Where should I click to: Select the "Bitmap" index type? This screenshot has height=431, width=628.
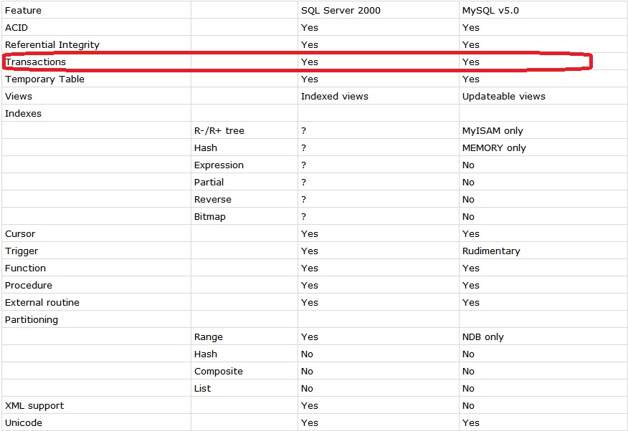(210, 217)
